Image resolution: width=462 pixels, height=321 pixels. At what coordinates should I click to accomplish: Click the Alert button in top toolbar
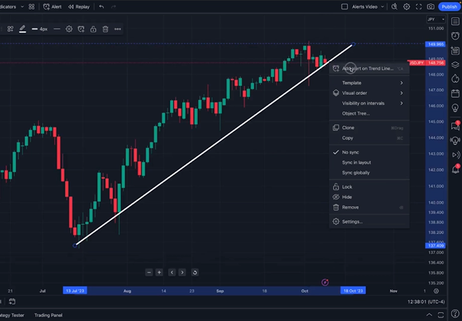click(x=52, y=7)
